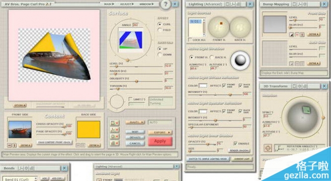Select the Fold effect radio button

point(159,30)
